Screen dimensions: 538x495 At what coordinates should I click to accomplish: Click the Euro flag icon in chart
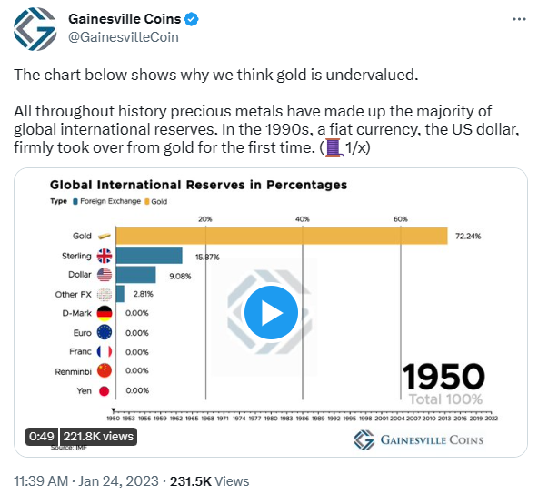(105, 332)
